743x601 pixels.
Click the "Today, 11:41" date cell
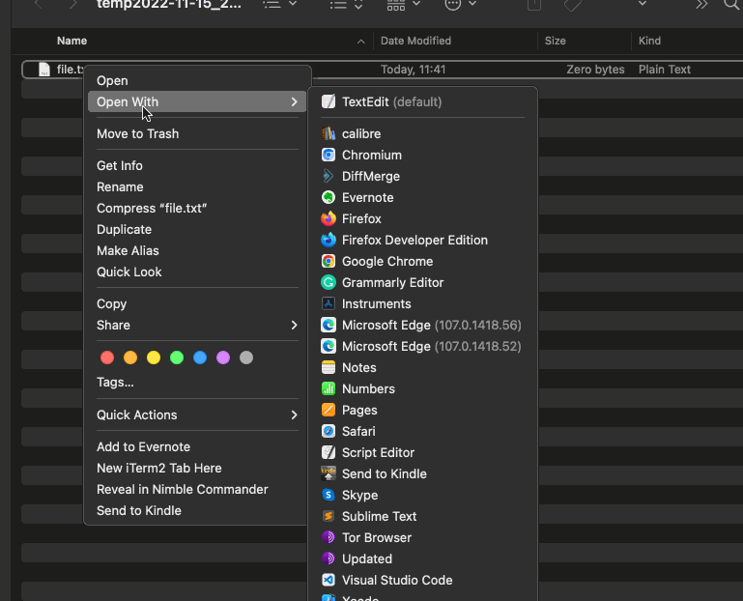click(414, 70)
